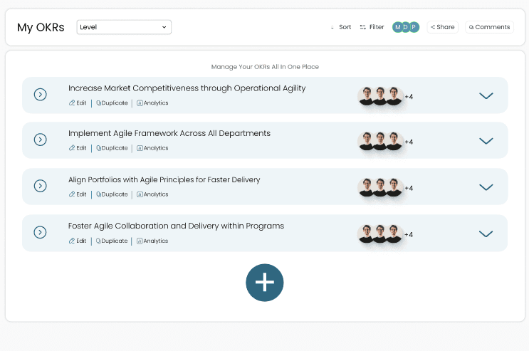The image size is (529, 351).
Task: Click the Sort option
Action: point(341,27)
